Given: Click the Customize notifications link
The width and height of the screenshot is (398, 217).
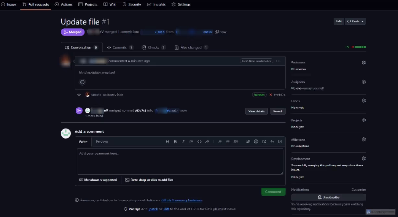Looking at the screenshot, I should click(358, 190).
